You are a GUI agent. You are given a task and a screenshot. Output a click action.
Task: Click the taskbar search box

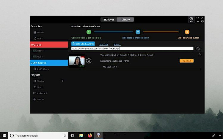[x=38, y=136]
